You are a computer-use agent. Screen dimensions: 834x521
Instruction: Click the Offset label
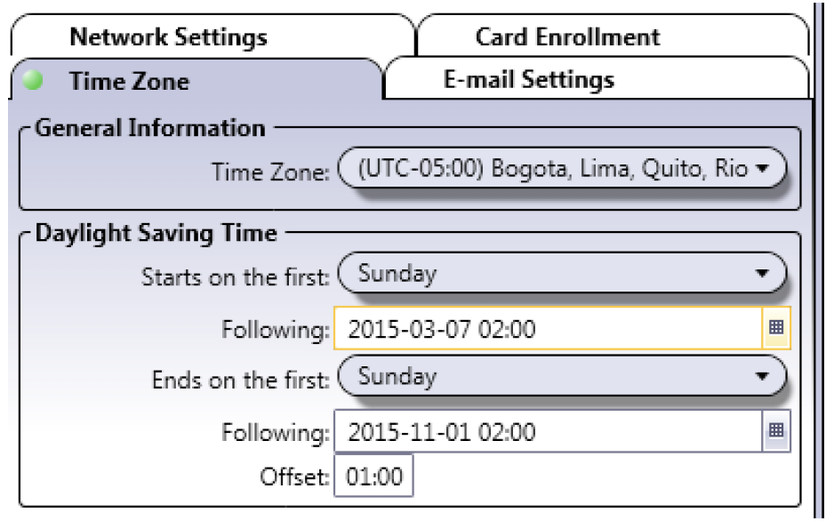tap(294, 477)
